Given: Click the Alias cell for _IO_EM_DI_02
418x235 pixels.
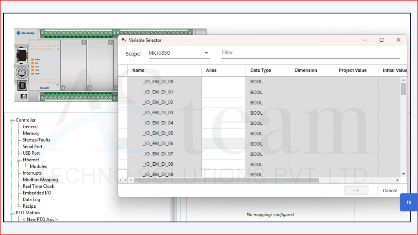Looking at the screenshot, I should pyautogui.click(x=223, y=102).
